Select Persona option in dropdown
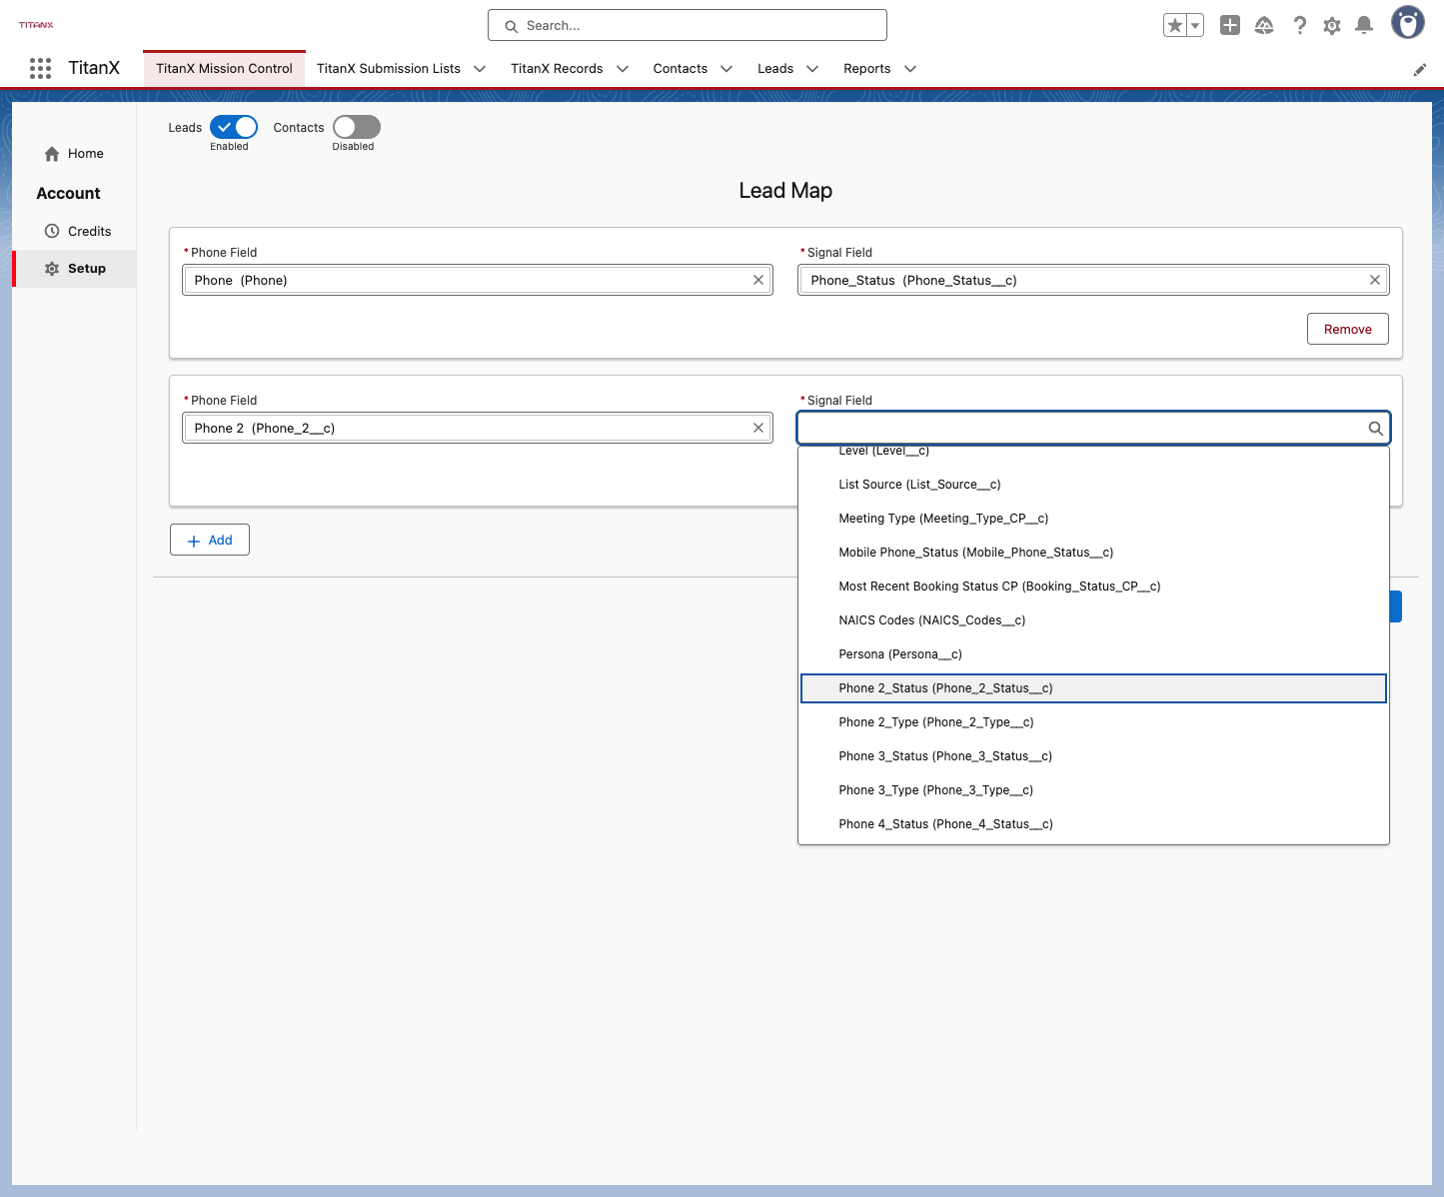 coord(1093,654)
